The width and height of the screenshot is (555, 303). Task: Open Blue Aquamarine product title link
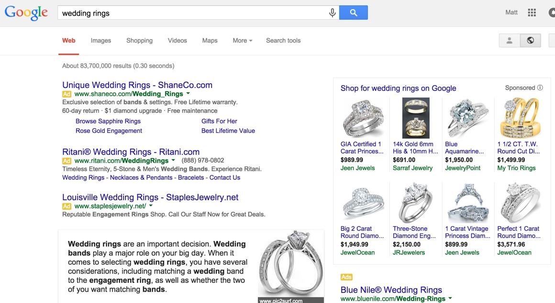point(464,147)
